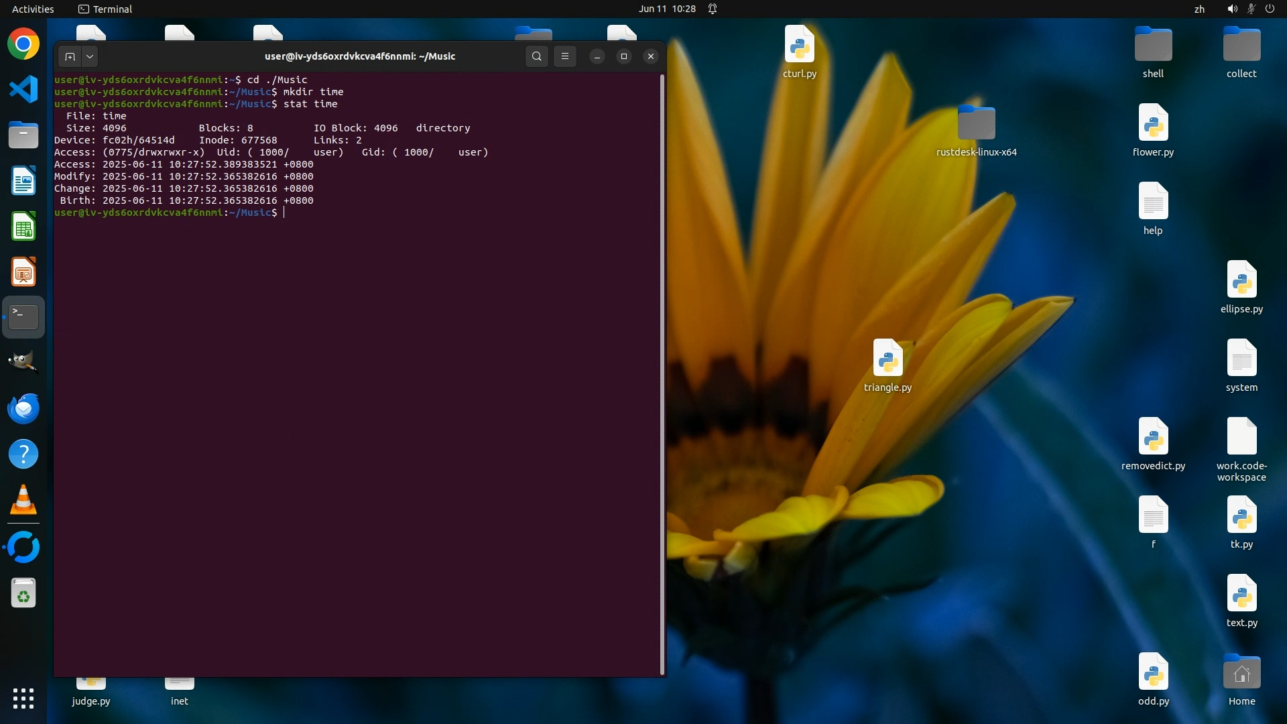Open the terminal hamburger menu
This screenshot has height=724, width=1287.
click(565, 56)
